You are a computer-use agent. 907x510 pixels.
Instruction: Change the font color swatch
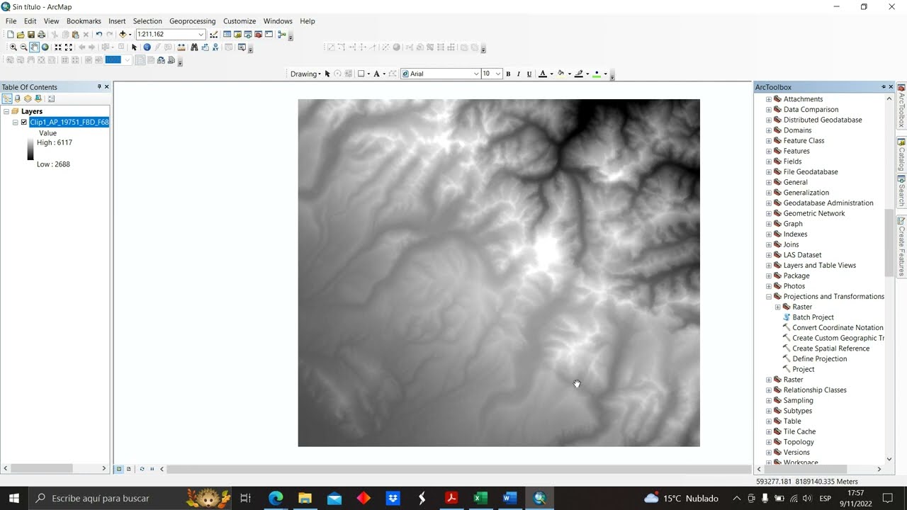click(543, 74)
